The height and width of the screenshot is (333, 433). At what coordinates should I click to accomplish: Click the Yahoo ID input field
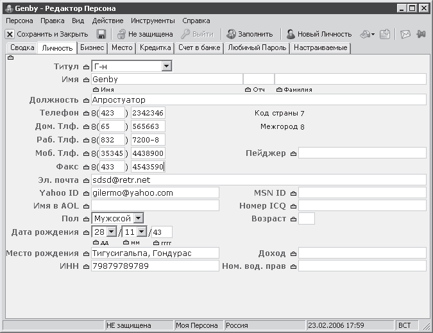[155, 192]
